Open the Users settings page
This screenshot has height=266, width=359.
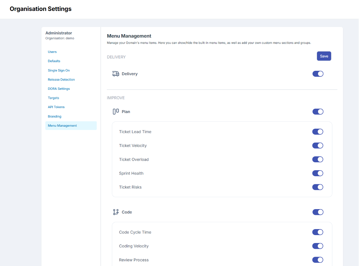click(x=52, y=52)
